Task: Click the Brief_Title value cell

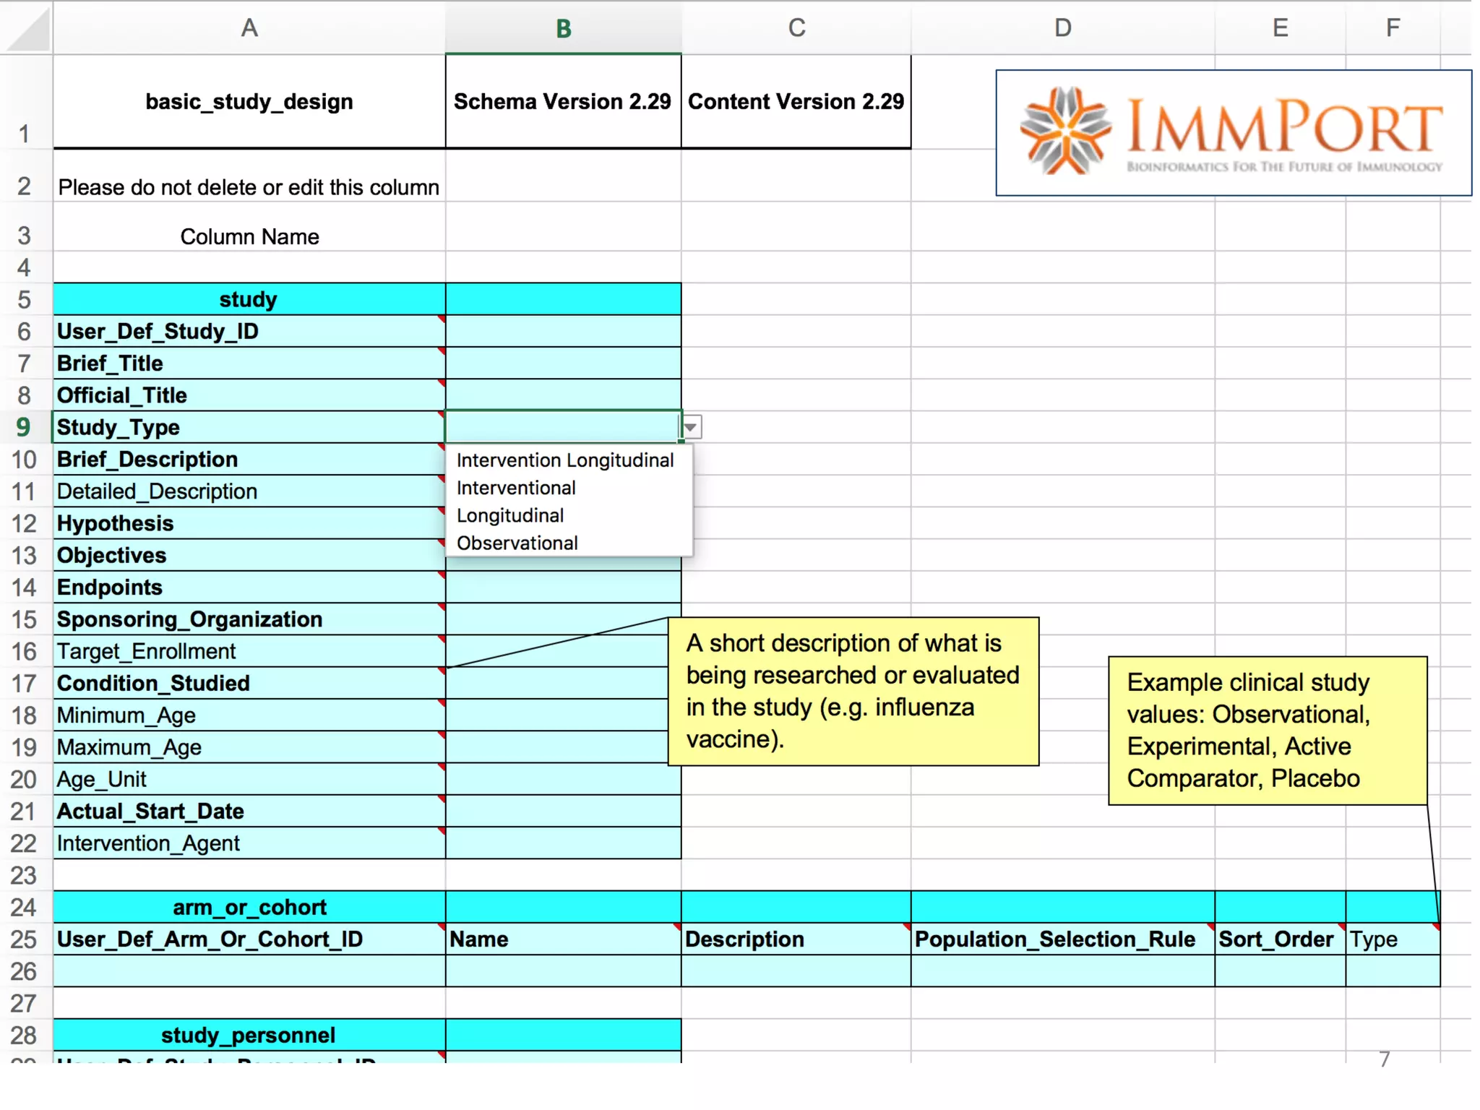Action: [x=563, y=363]
